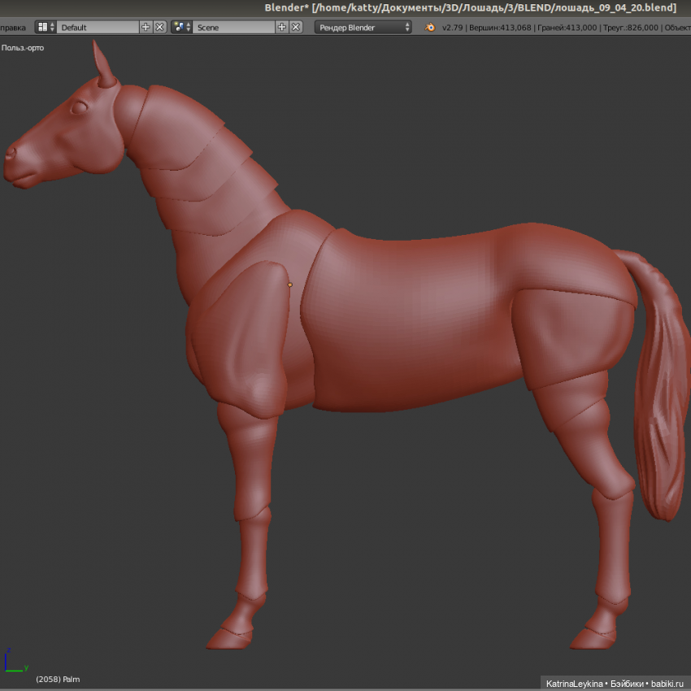Delete the current Scene with X

tap(296, 27)
